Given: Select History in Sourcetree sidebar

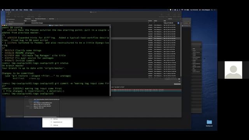Looking at the screenshot, I should [11, 24].
